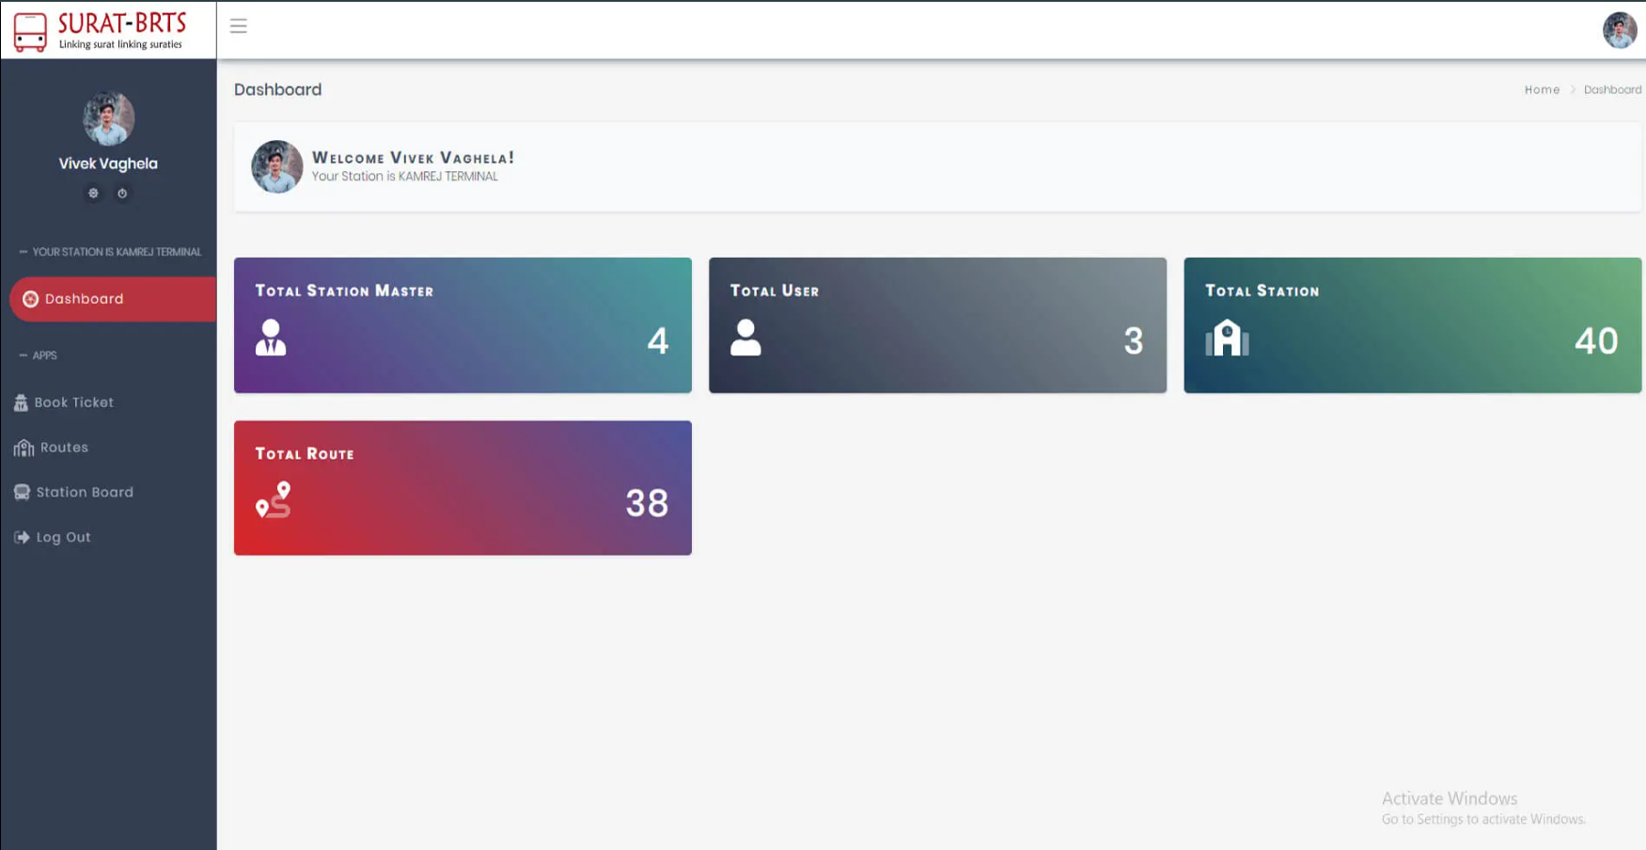The width and height of the screenshot is (1646, 850).
Task: Click Log Out in the sidebar
Action: tap(63, 537)
